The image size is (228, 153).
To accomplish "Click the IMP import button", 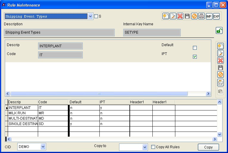I will 209,16.
